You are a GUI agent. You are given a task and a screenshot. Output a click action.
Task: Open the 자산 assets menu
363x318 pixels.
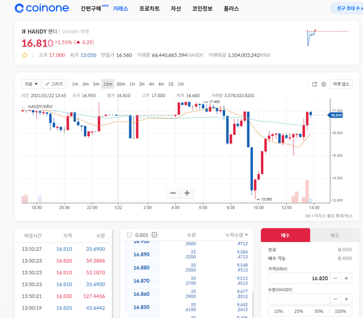176,9
